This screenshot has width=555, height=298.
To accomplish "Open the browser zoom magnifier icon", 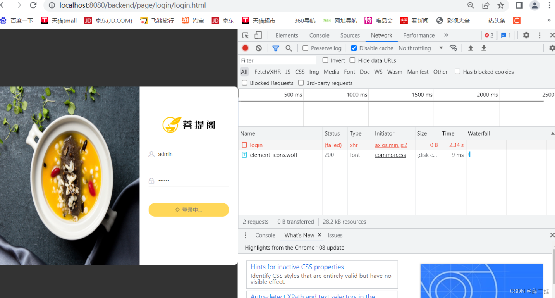I will pos(471,5).
